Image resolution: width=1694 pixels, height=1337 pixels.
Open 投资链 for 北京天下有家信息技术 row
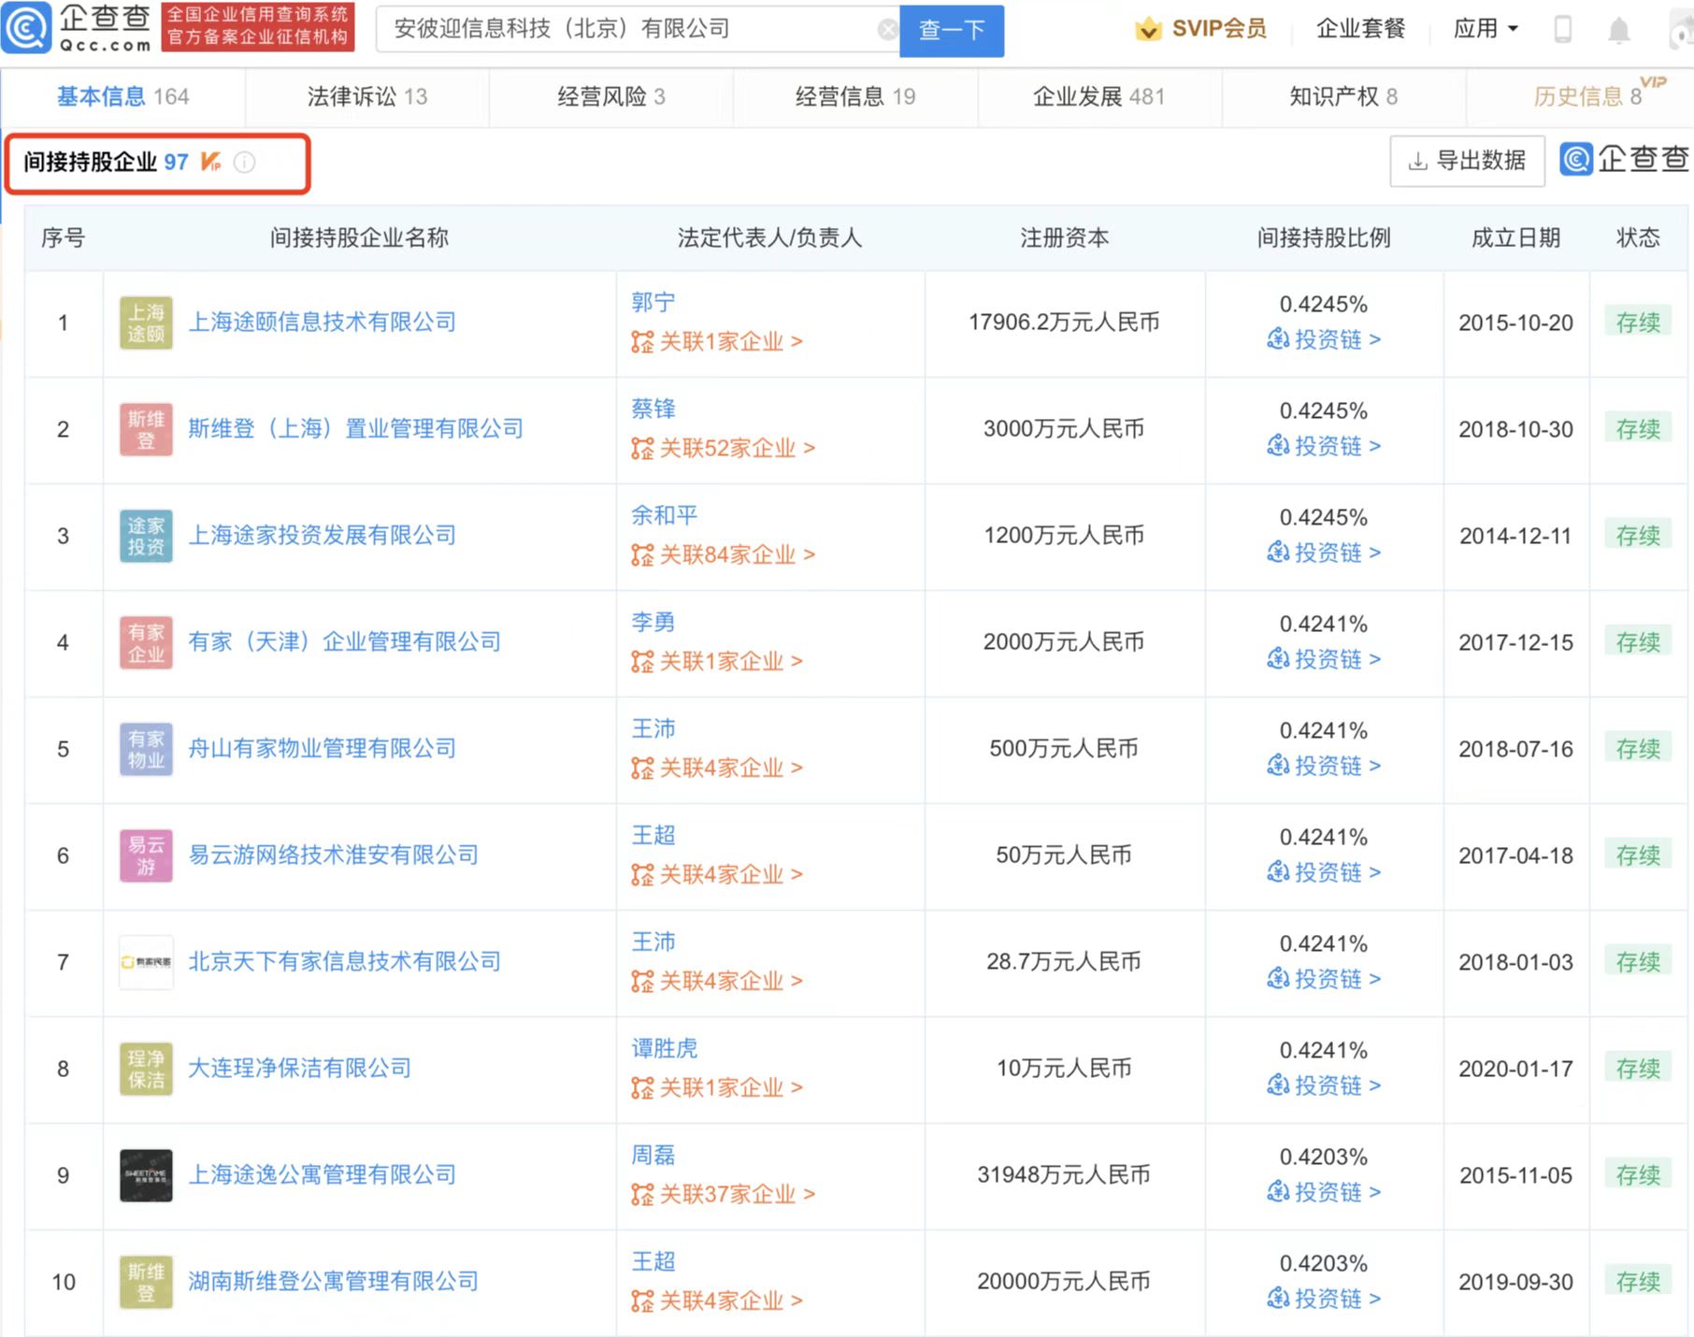(1324, 979)
